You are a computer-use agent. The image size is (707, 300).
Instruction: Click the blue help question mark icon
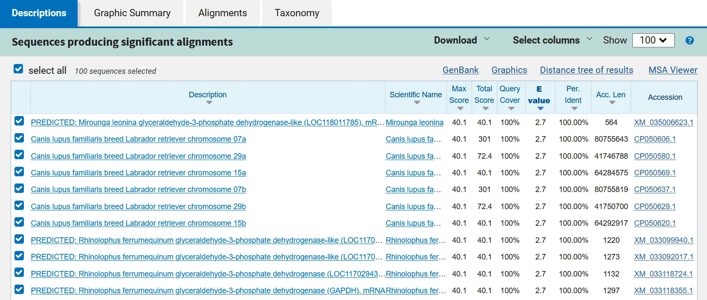[x=690, y=41]
